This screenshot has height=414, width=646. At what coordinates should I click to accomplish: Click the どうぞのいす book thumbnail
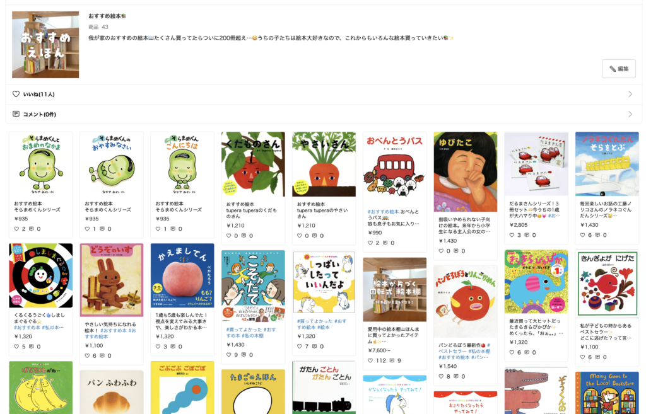tap(112, 280)
